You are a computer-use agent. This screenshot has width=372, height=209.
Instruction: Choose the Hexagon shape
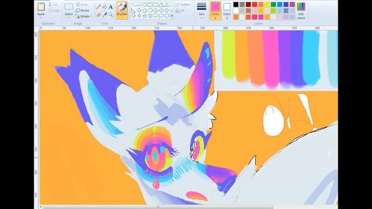[150, 10]
